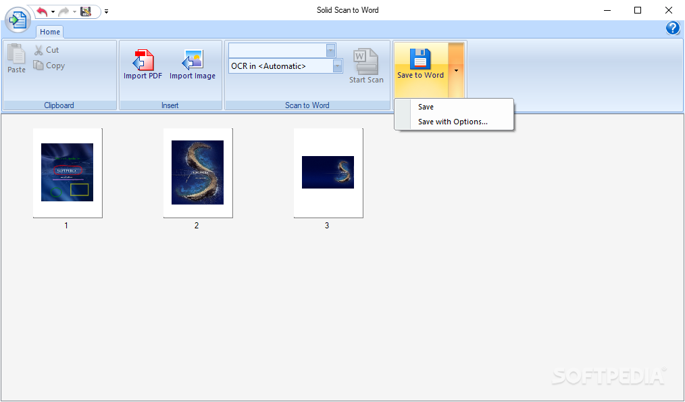Expand the Customize Quick Access Toolbar arrow
The image size is (685, 402).
coord(106,11)
